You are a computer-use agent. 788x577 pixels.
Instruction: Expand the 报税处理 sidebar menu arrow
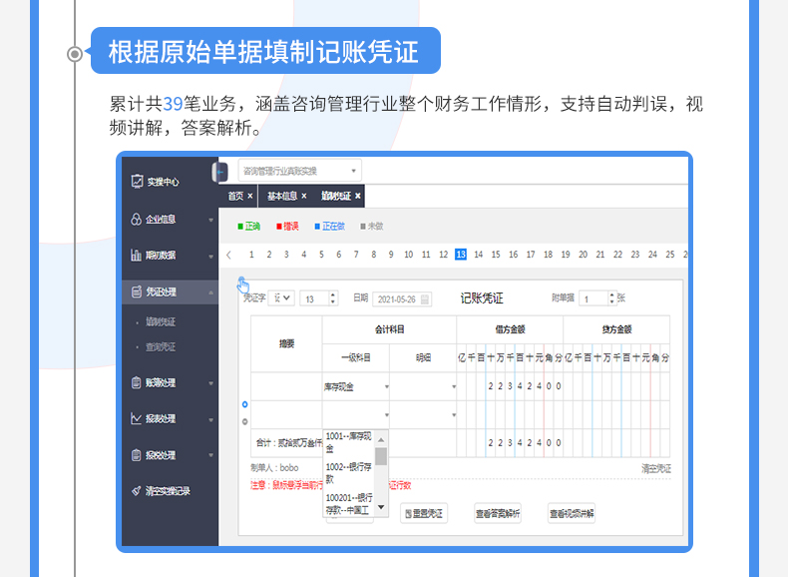[210, 456]
